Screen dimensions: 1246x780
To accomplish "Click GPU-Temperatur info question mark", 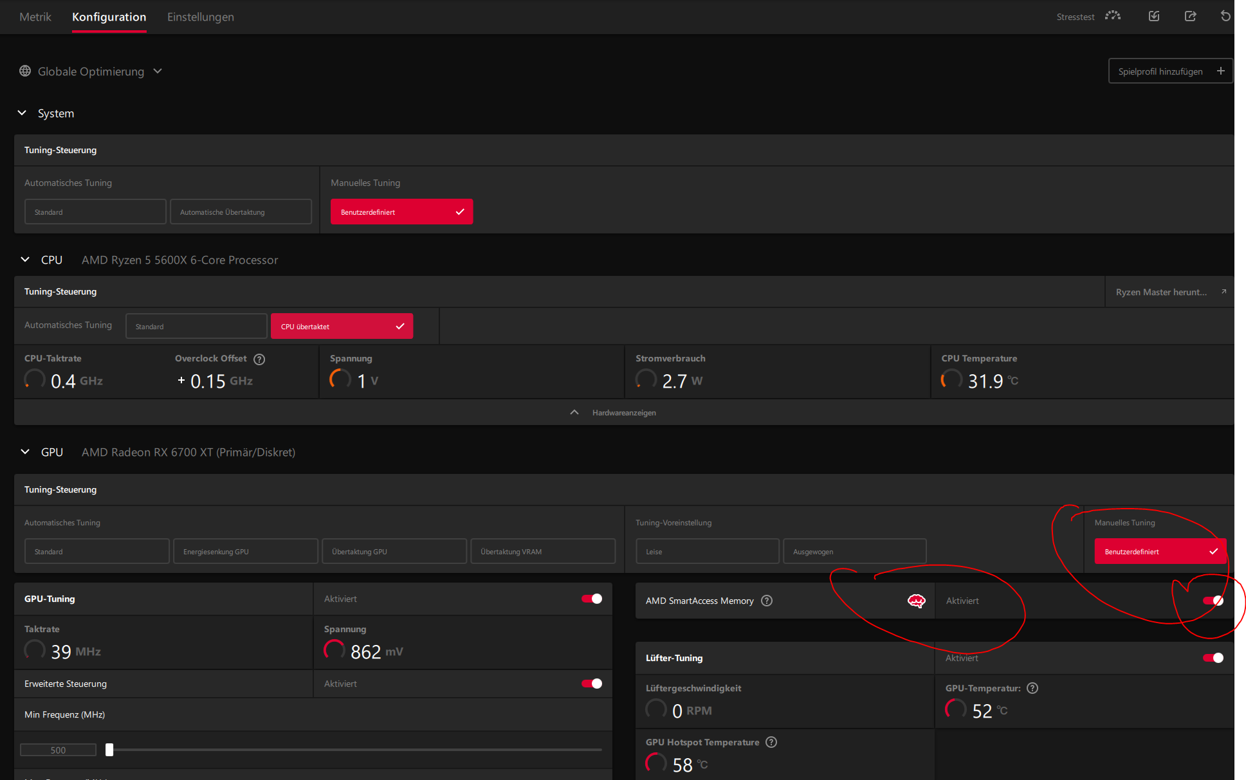I will (1032, 688).
